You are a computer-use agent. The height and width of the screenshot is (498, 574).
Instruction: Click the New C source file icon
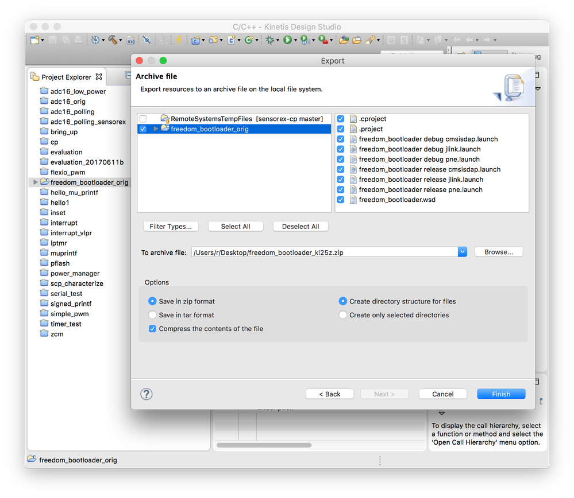click(231, 40)
